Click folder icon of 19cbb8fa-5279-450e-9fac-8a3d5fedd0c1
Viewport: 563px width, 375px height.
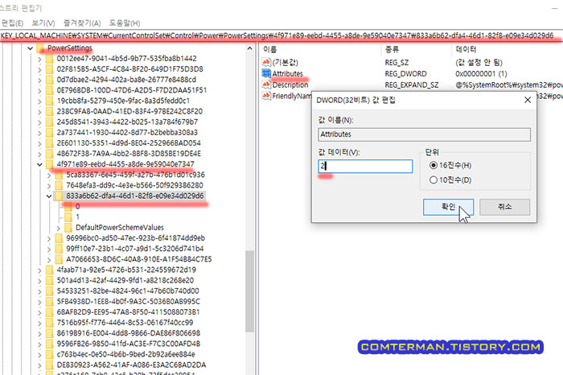50,101
